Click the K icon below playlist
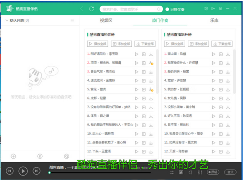Screen dimensions: 245x180 [x=40, y=156]
